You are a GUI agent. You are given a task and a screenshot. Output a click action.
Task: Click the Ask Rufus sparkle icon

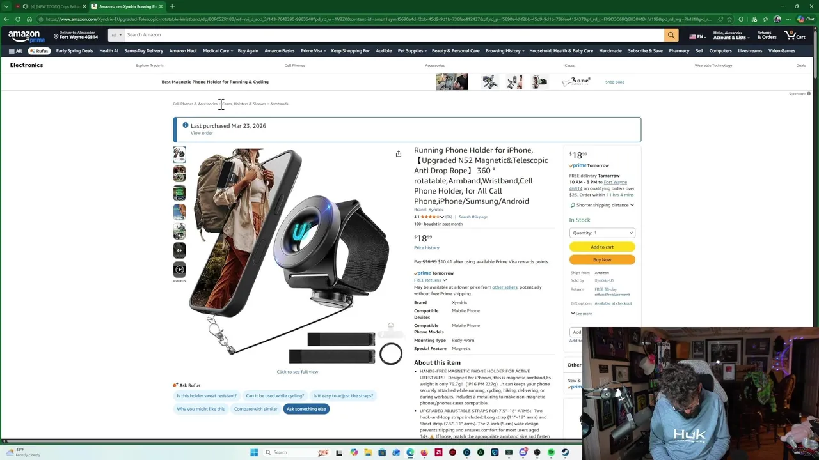(x=175, y=385)
